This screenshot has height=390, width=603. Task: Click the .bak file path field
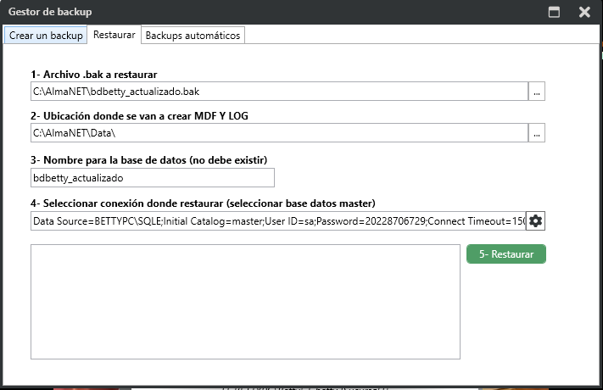coord(278,92)
